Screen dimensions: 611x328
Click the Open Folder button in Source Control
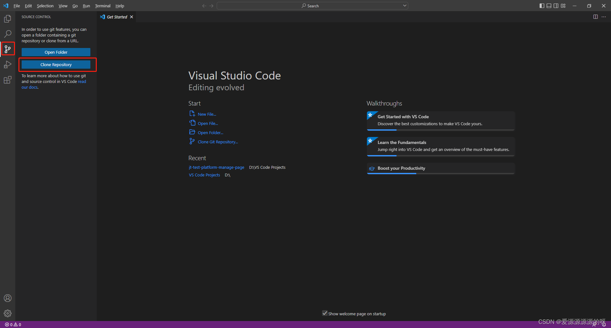56,52
